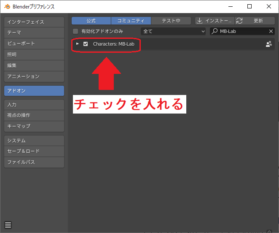The image size is (279, 233).
Task: Click the インストー.. addon install button
Action: (215, 21)
